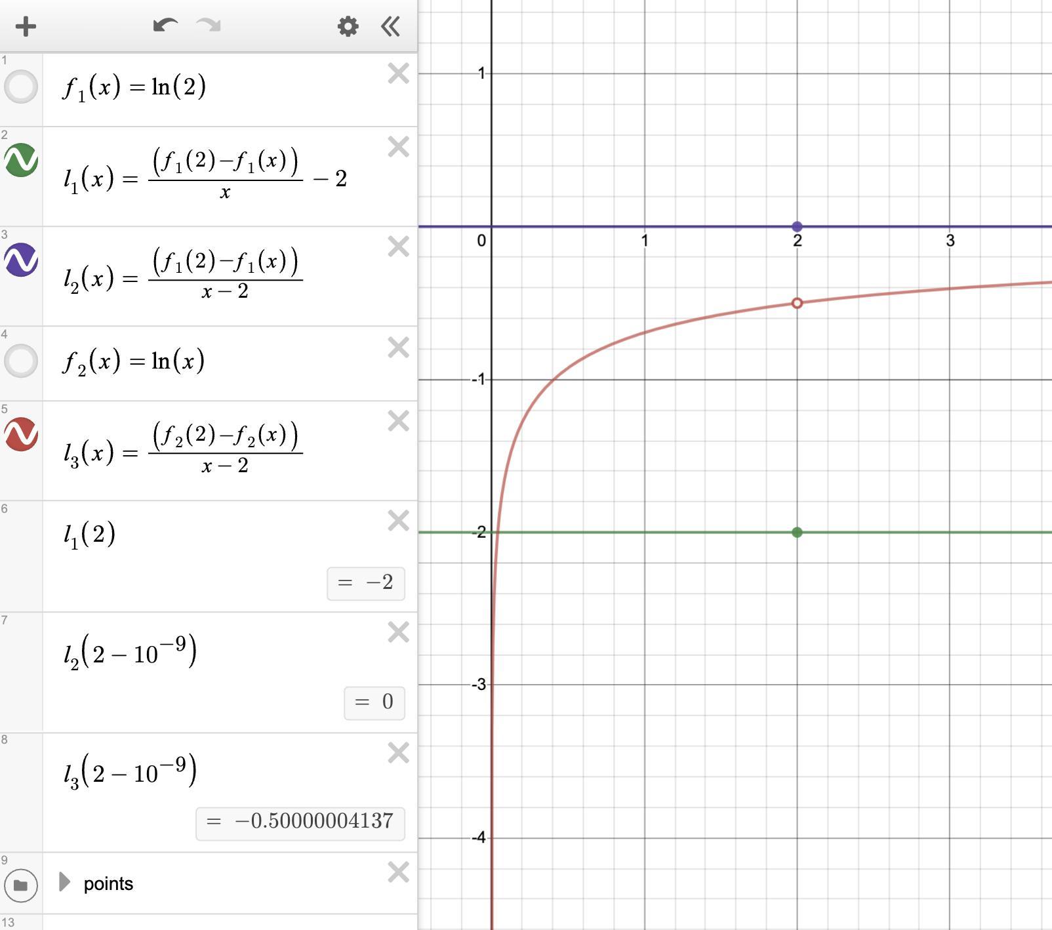Viewport: 1052px width, 930px height.
Task: Hide the green l₁(x) curve
Action: point(21,160)
